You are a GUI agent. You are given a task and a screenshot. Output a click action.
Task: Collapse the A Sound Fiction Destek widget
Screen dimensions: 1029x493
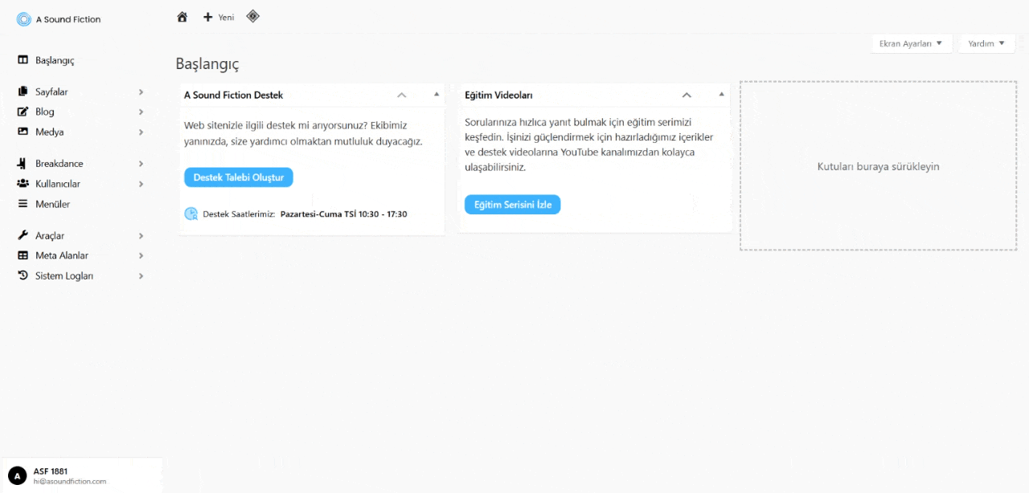[x=401, y=95]
